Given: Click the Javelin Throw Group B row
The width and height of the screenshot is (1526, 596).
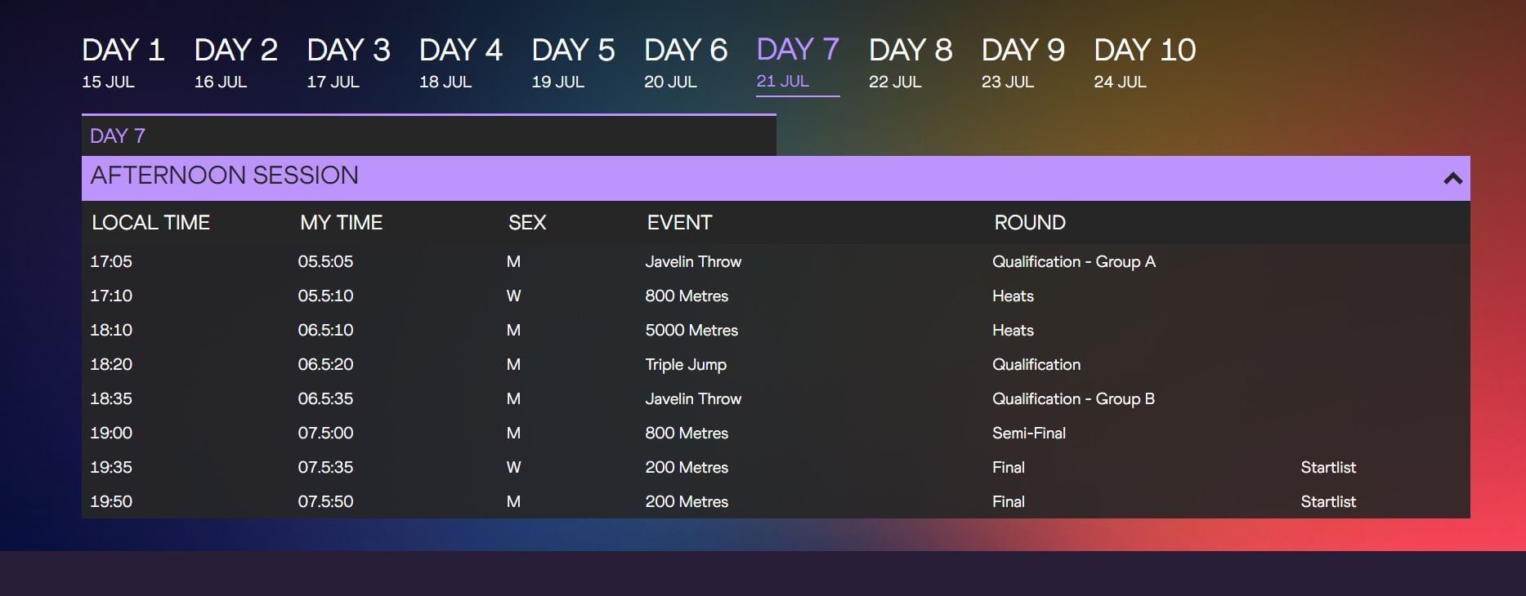Looking at the screenshot, I should tap(693, 398).
